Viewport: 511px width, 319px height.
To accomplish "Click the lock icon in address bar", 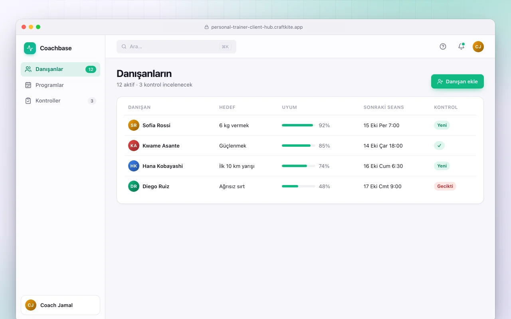I will point(206,27).
